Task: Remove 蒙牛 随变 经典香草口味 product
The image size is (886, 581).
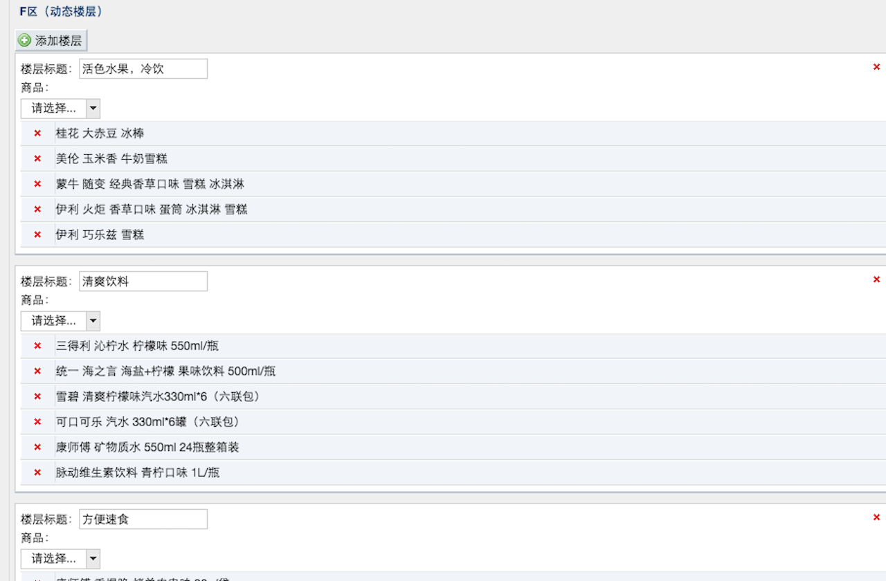Action: [37, 184]
